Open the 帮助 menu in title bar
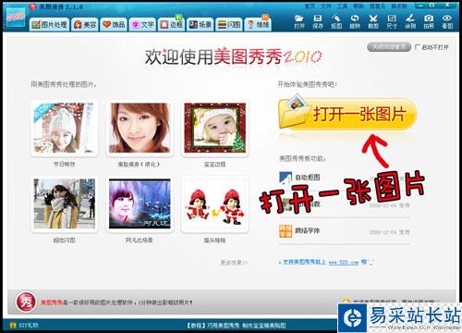462x333 pixels. click(x=359, y=6)
